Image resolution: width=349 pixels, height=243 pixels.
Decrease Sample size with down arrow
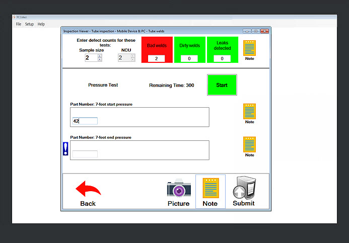(x=100, y=60)
